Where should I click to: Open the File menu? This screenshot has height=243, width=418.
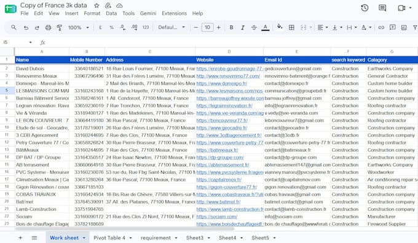tap(24, 14)
